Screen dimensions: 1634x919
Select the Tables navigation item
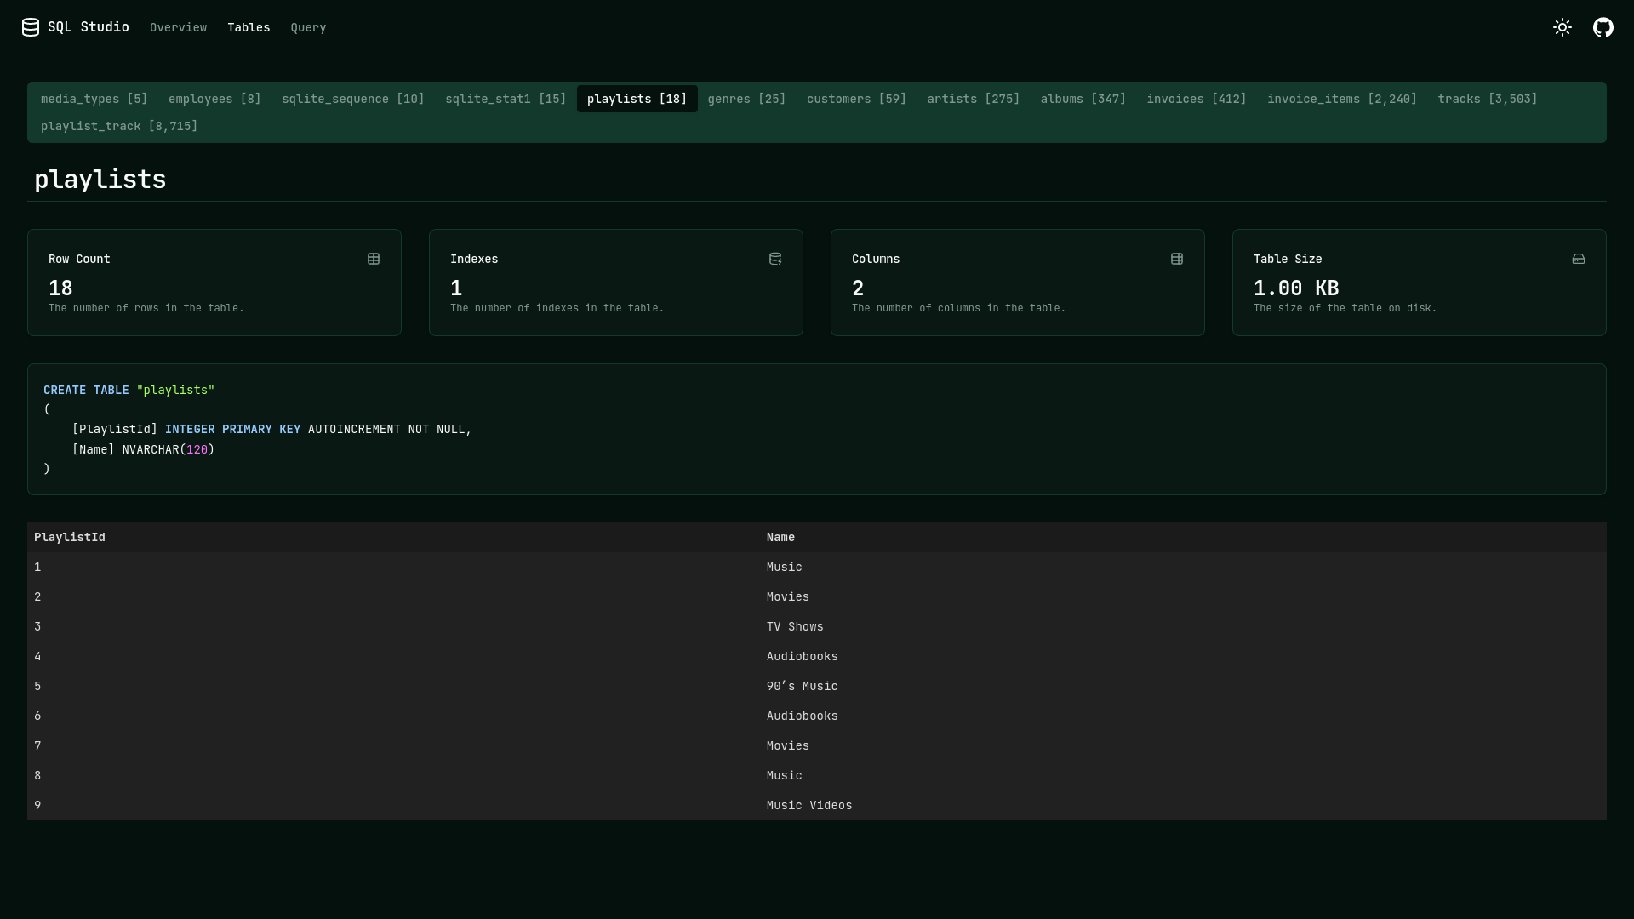click(249, 27)
